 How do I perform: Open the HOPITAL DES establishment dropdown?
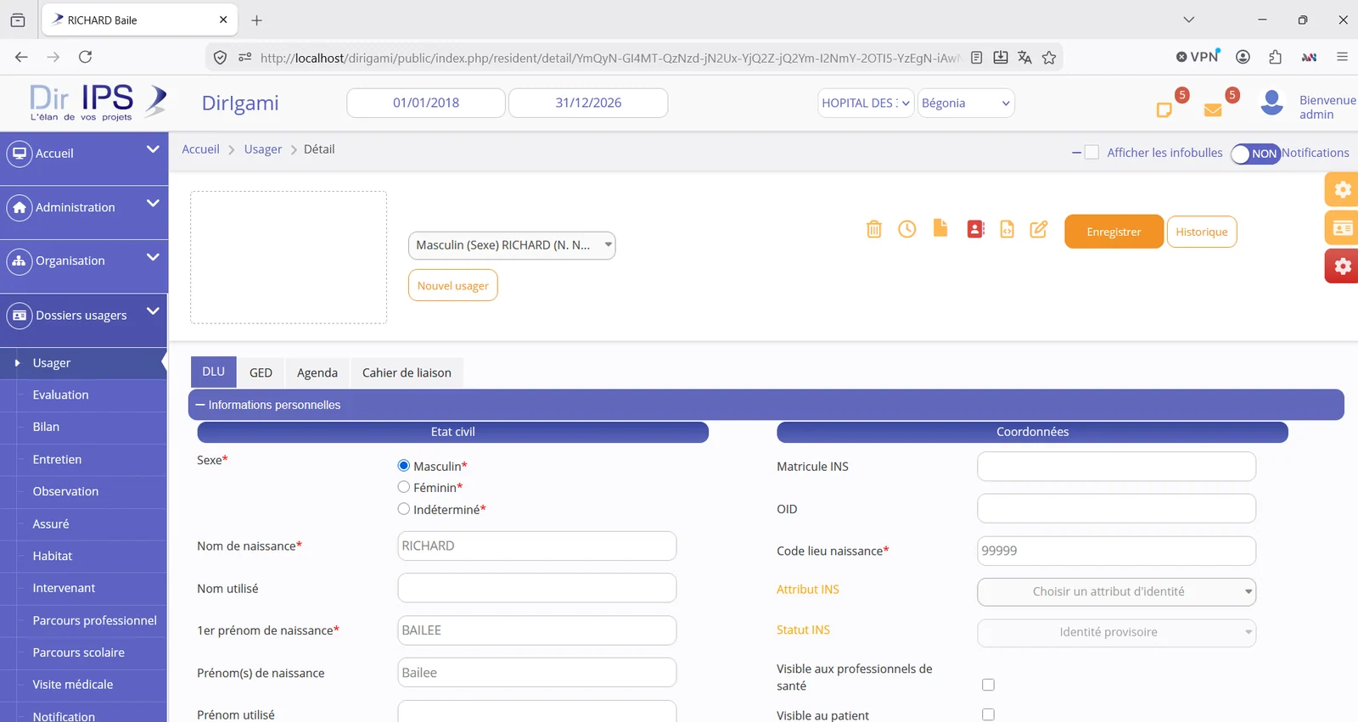click(866, 103)
